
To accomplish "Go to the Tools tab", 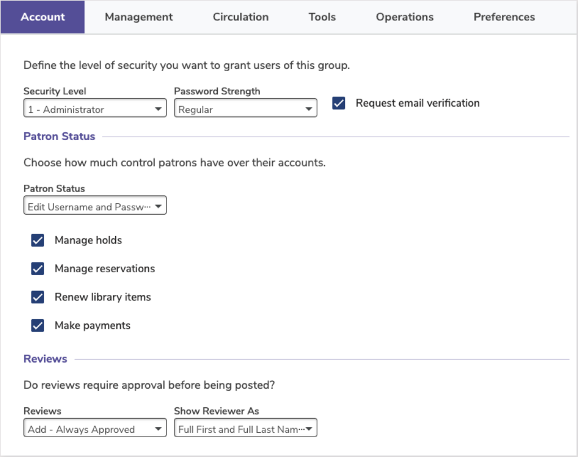I will click(x=322, y=17).
